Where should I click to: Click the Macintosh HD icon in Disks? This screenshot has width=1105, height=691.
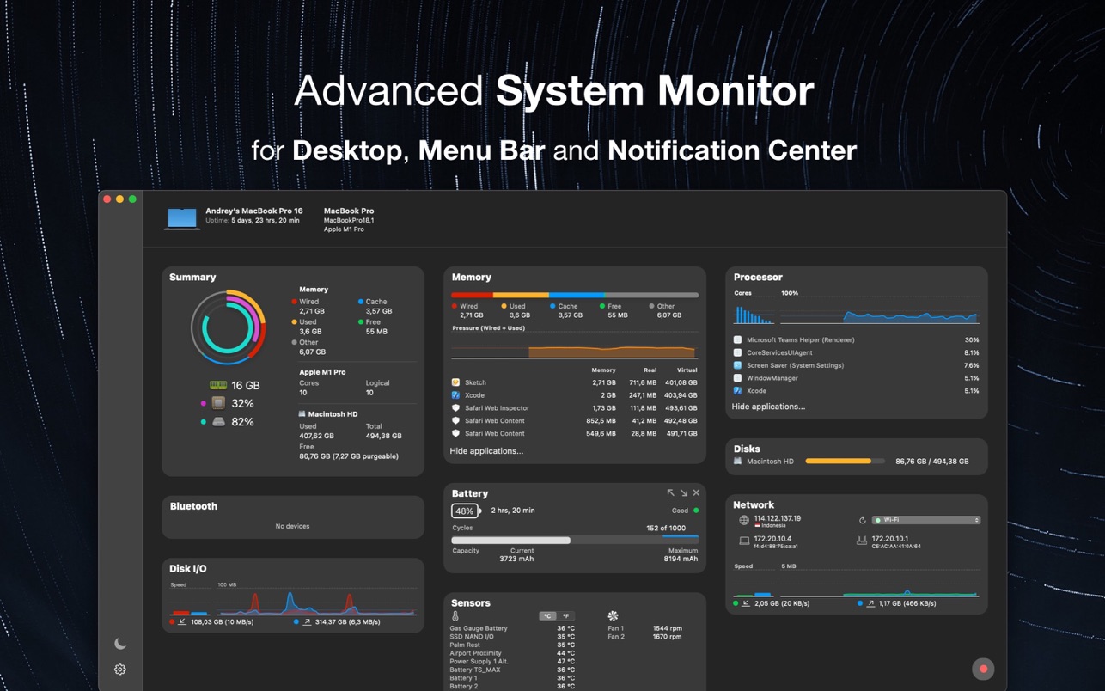pos(737,462)
